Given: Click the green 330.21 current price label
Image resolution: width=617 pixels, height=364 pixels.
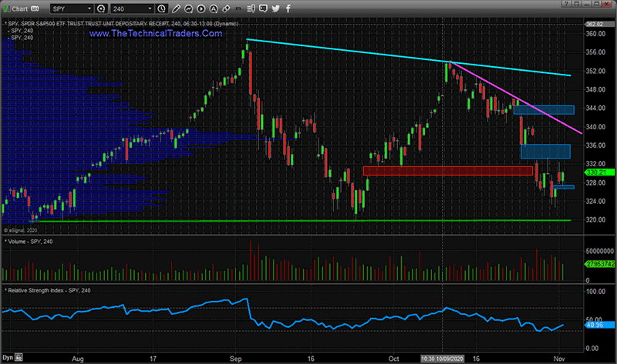Looking at the screenshot, I should tap(598, 172).
